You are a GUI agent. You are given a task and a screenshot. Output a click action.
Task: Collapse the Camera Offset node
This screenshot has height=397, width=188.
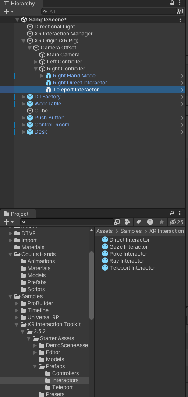[x=29, y=48]
